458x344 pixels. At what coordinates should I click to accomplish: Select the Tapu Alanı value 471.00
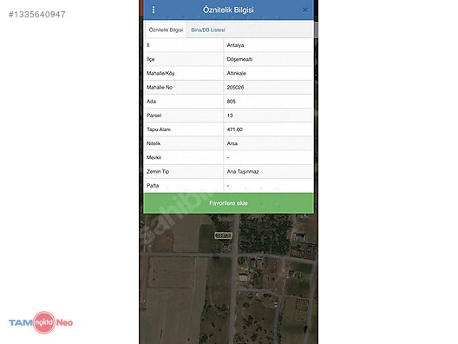click(234, 129)
